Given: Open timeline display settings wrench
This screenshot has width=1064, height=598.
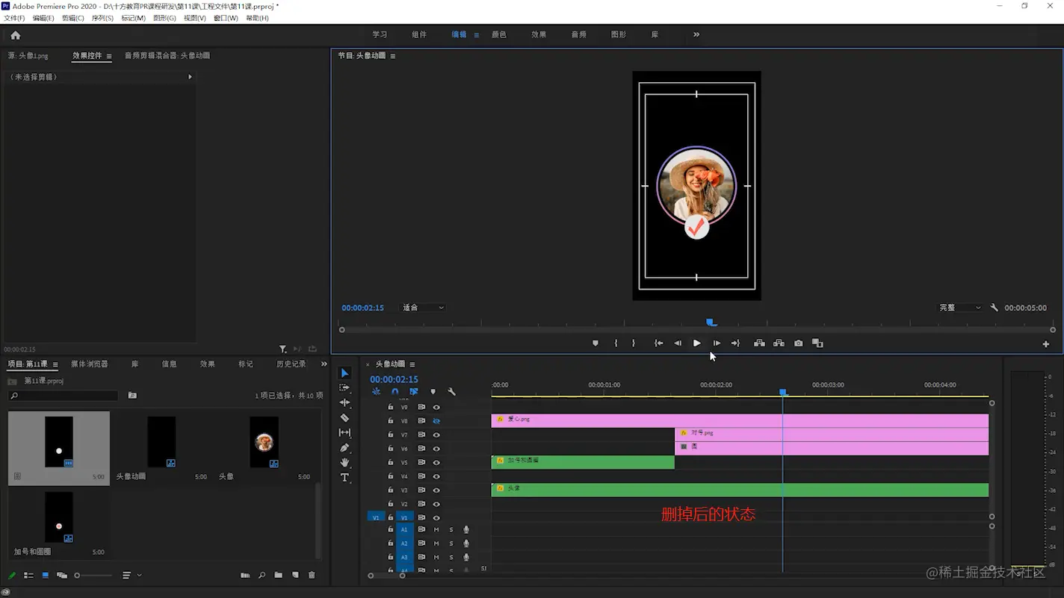Looking at the screenshot, I should 451,392.
